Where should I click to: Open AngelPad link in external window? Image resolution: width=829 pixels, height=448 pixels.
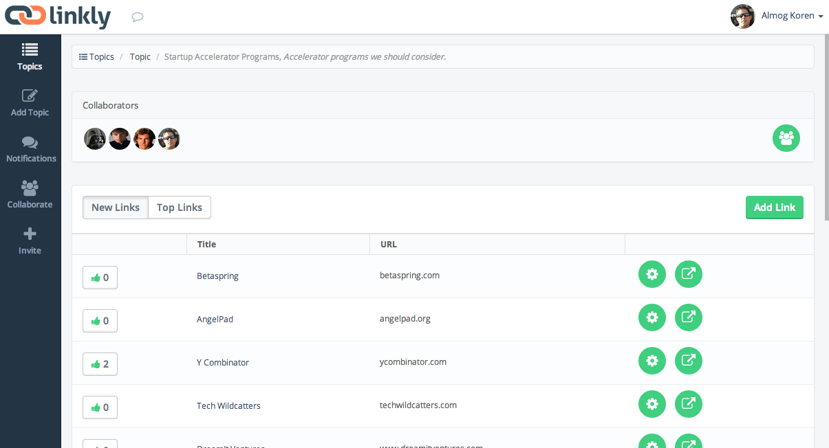pos(689,317)
